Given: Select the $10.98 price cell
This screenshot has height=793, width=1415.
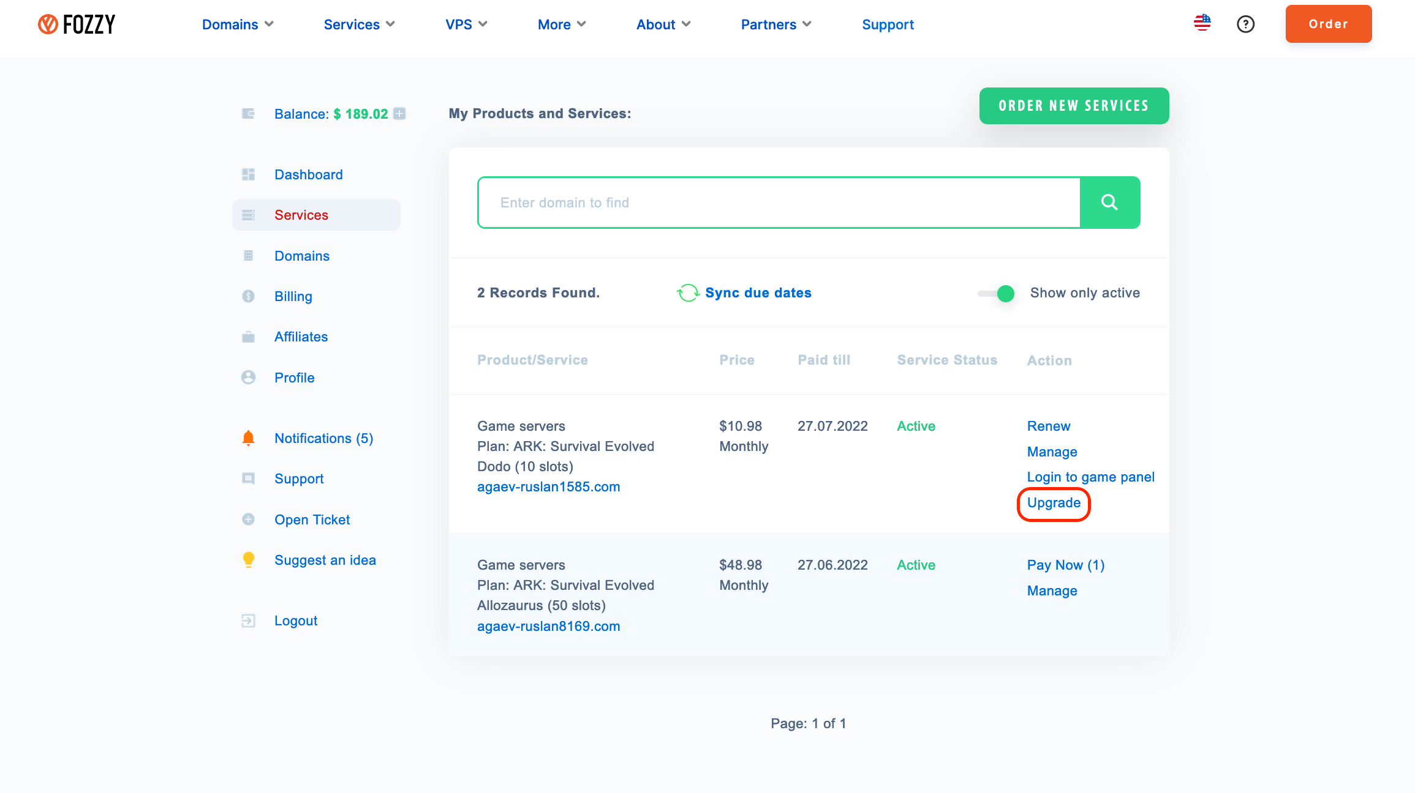Looking at the screenshot, I should click(741, 426).
